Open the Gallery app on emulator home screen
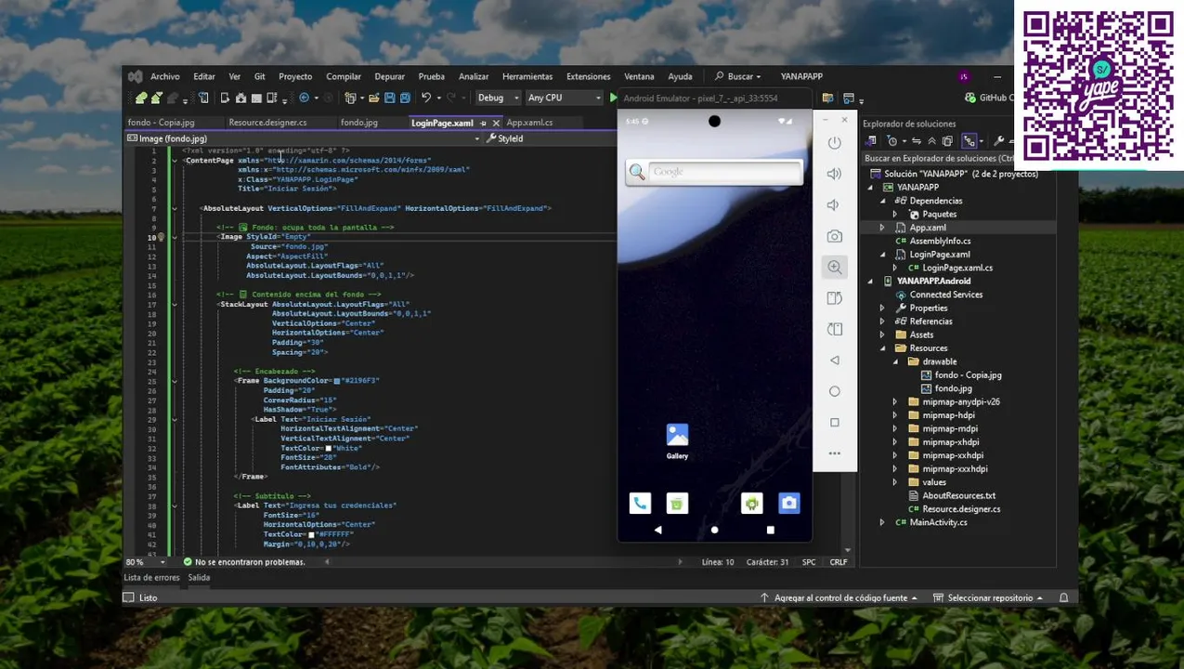This screenshot has width=1184, height=669. click(x=677, y=440)
